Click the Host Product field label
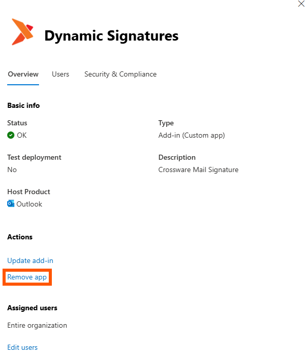The image size is (308, 357). [29, 192]
